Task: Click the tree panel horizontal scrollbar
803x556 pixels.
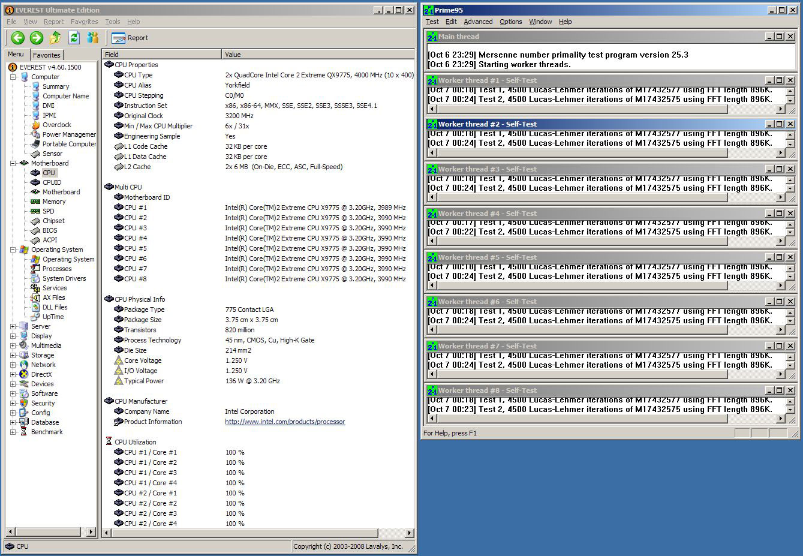Action: pyautogui.click(x=51, y=532)
